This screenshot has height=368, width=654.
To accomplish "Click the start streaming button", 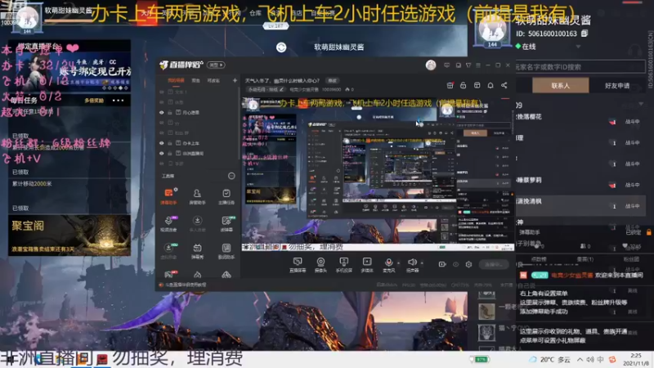I will (494, 264).
